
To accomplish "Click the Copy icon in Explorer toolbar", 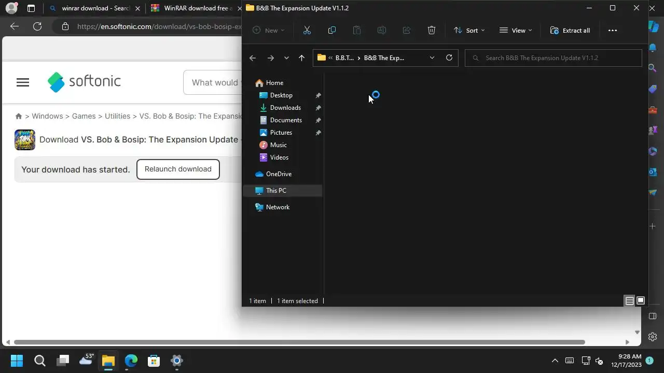I will 332,31.
